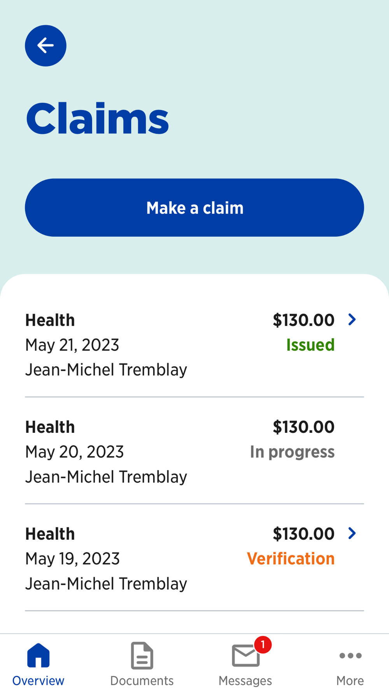The width and height of the screenshot is (389, 692).
Task: Tap the red notification badge on Messages
Action: (263, 645)
